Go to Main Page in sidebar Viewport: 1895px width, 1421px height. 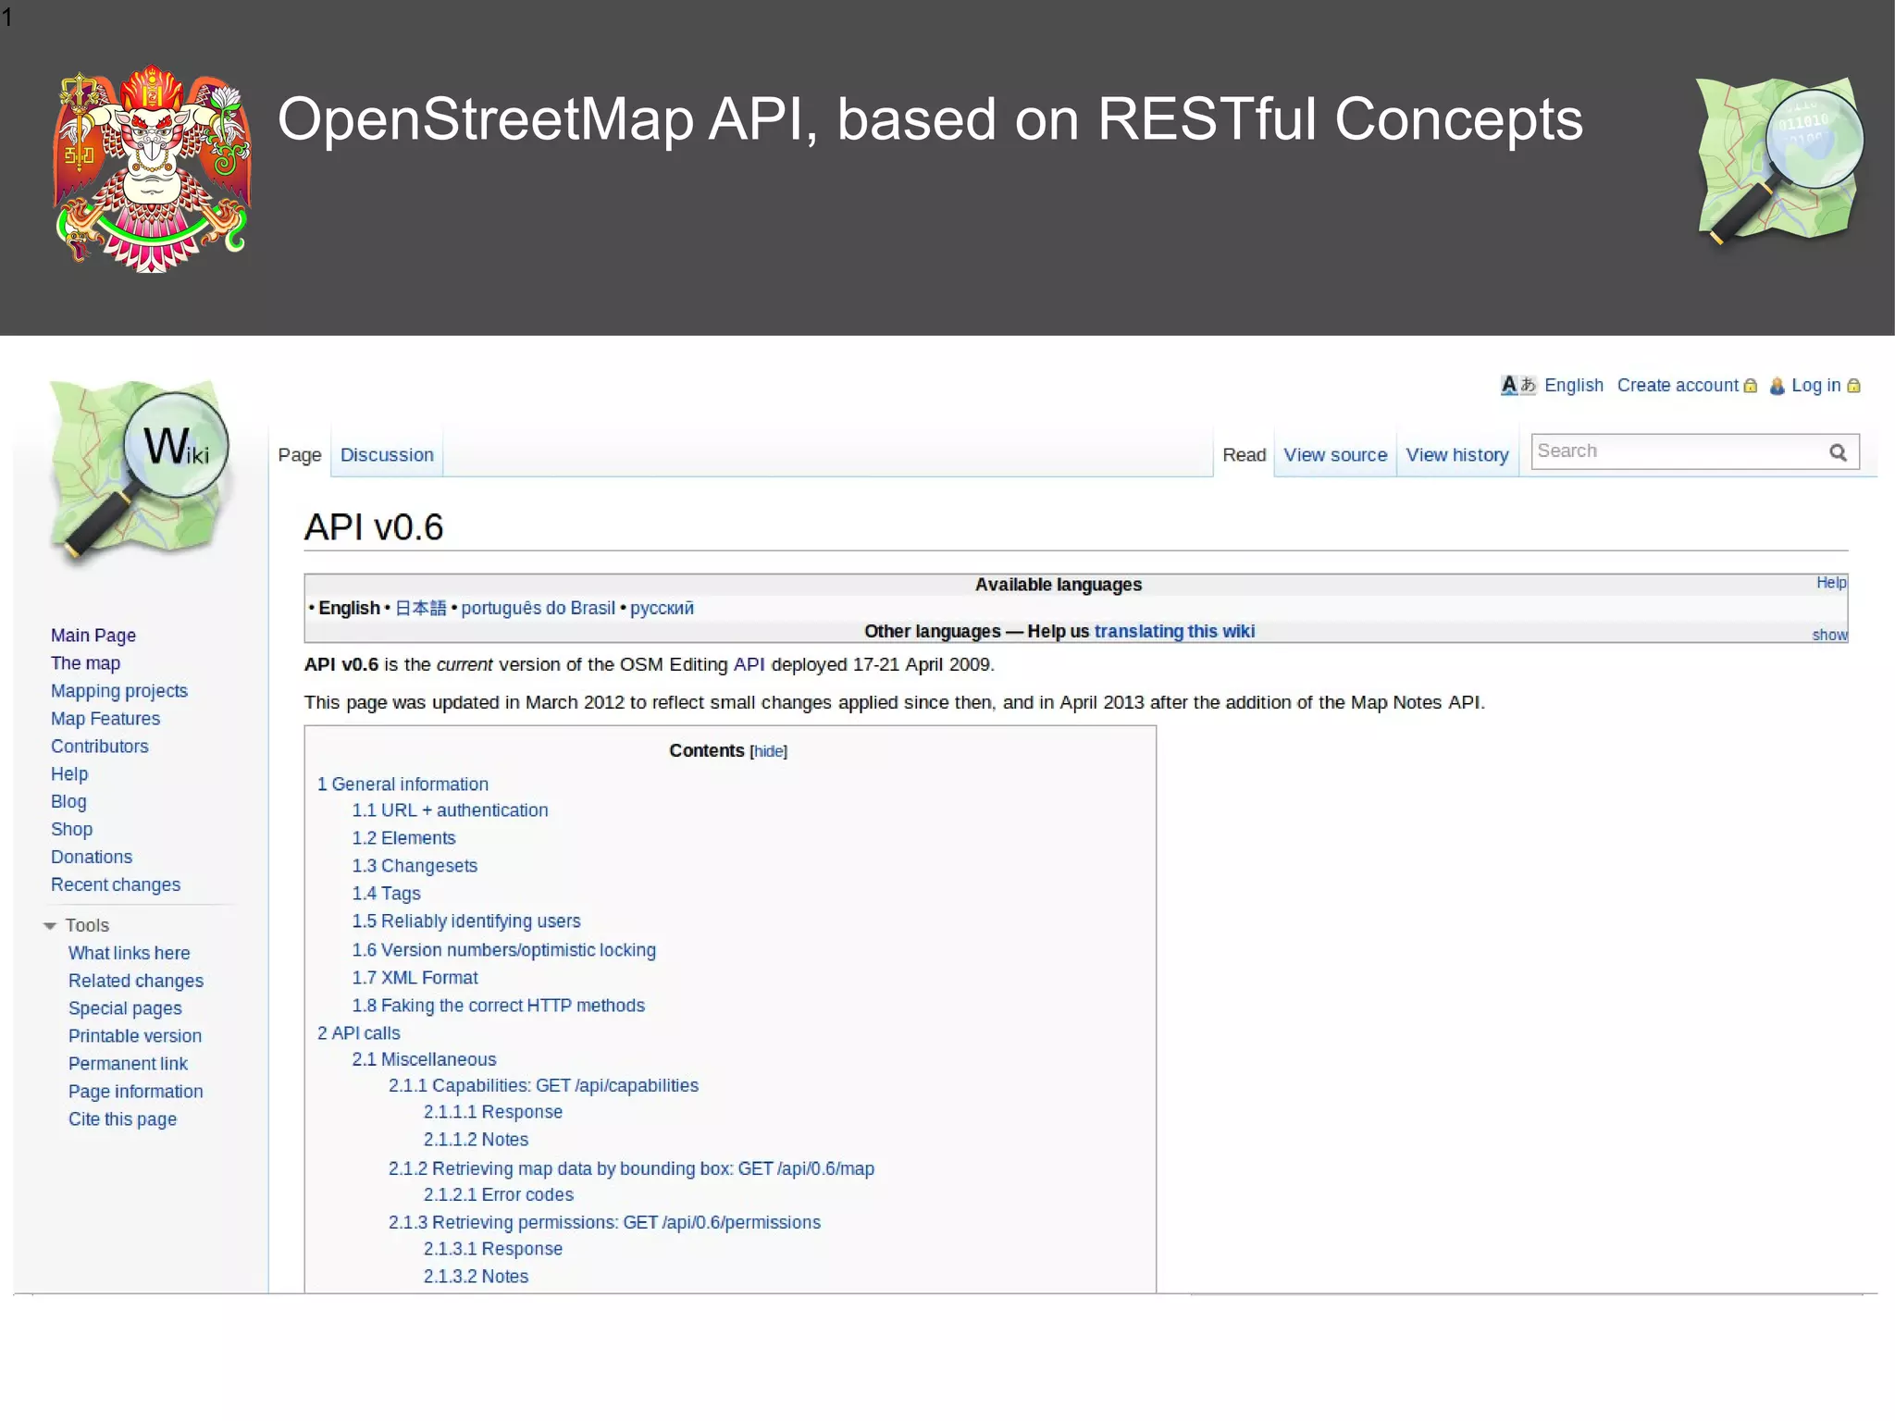tap(93, 636)
